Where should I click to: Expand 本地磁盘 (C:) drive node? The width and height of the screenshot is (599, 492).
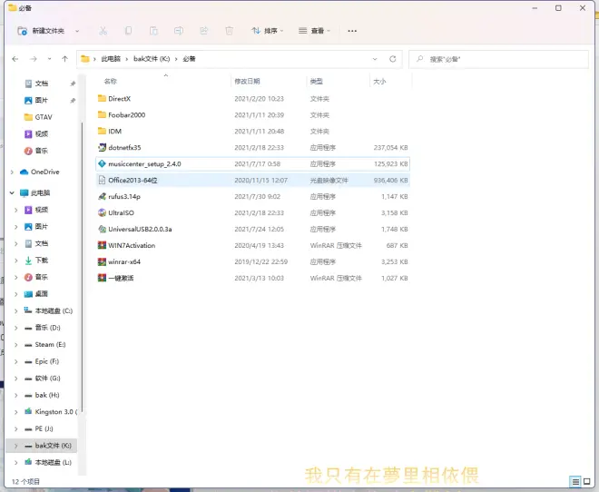coord(16,311)
